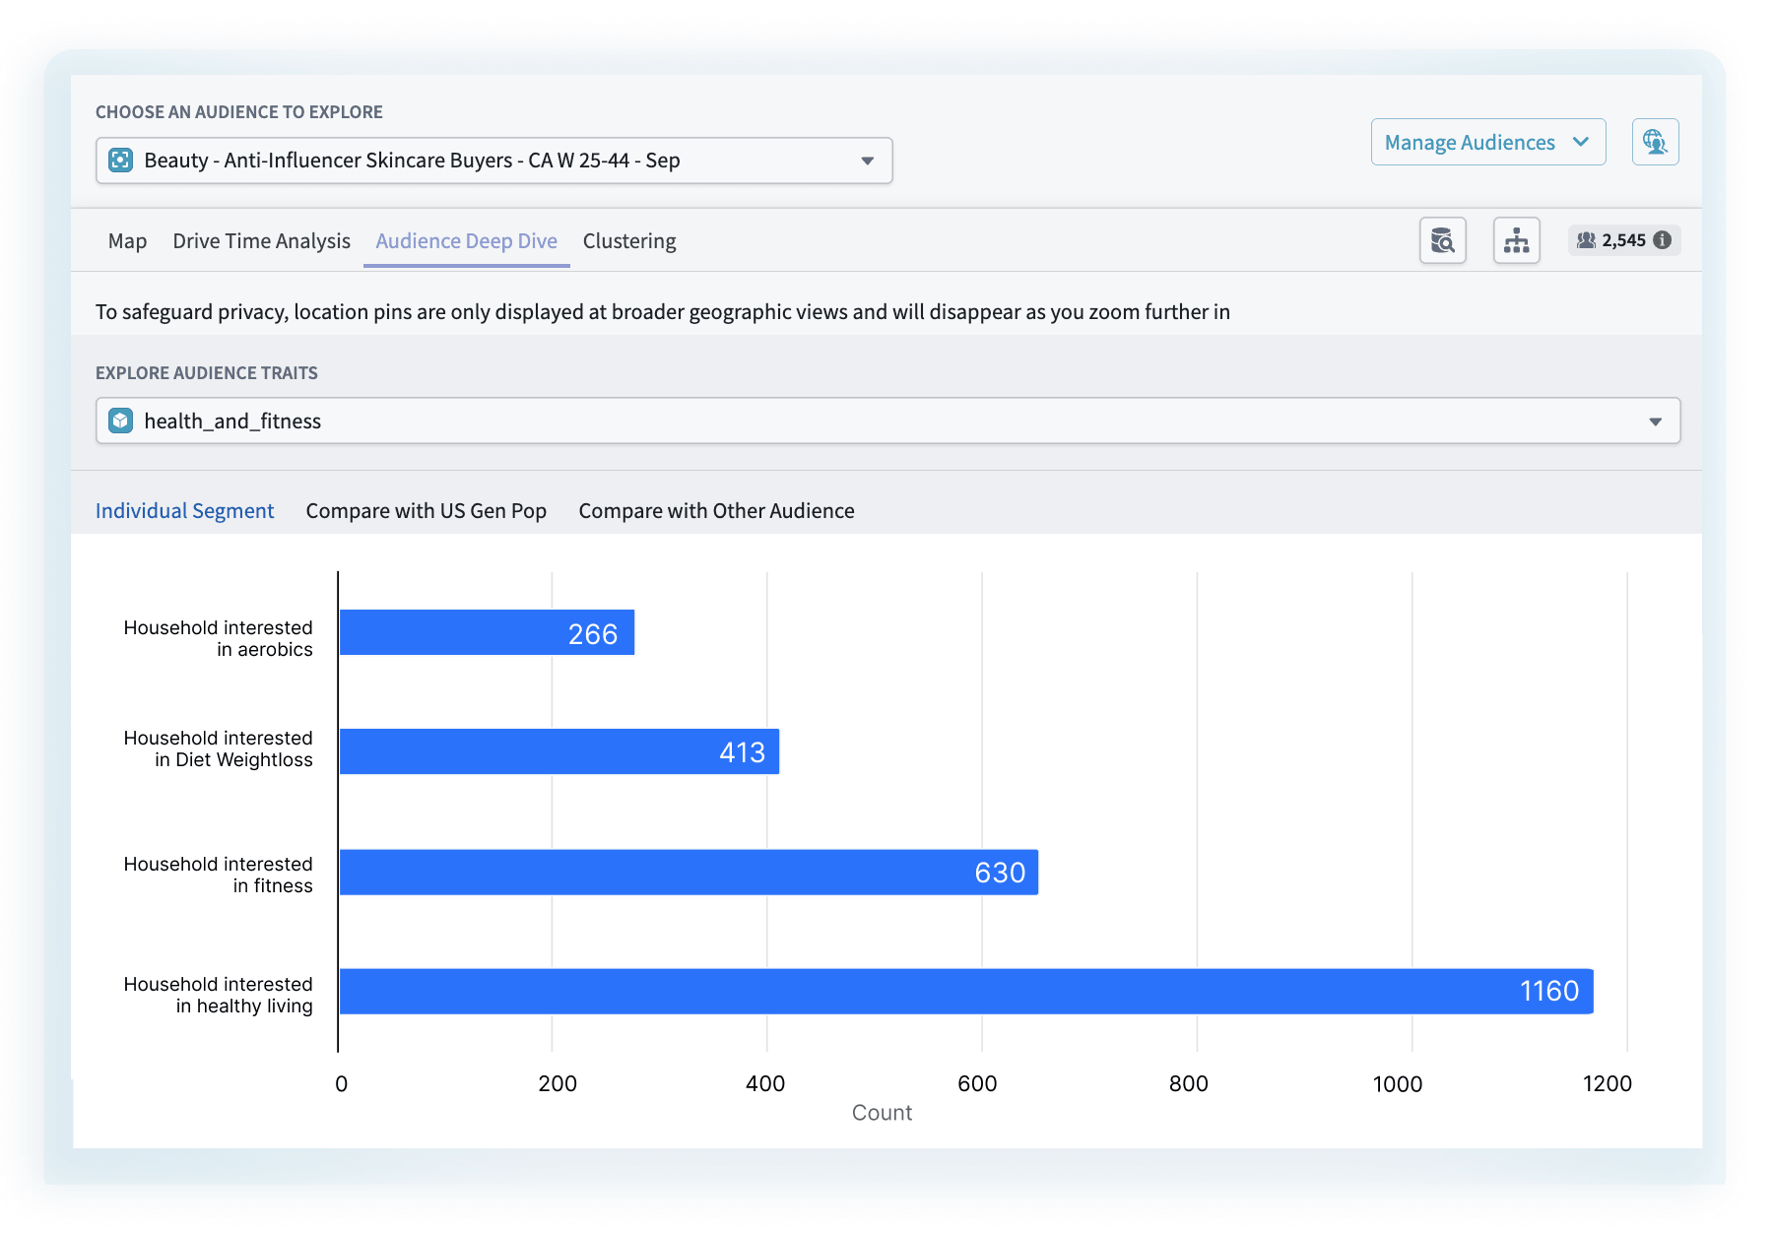The height and width of the screenshot is (1233, 1773).
Task: Open the Manage Audiences dropdown
Action: coord(1487,142)
